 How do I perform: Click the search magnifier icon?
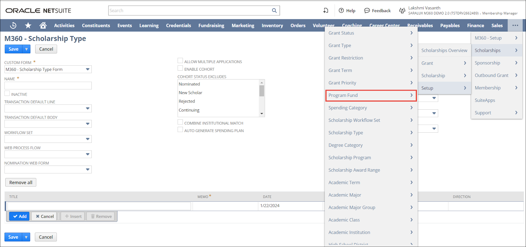click(x=274, y=11)
